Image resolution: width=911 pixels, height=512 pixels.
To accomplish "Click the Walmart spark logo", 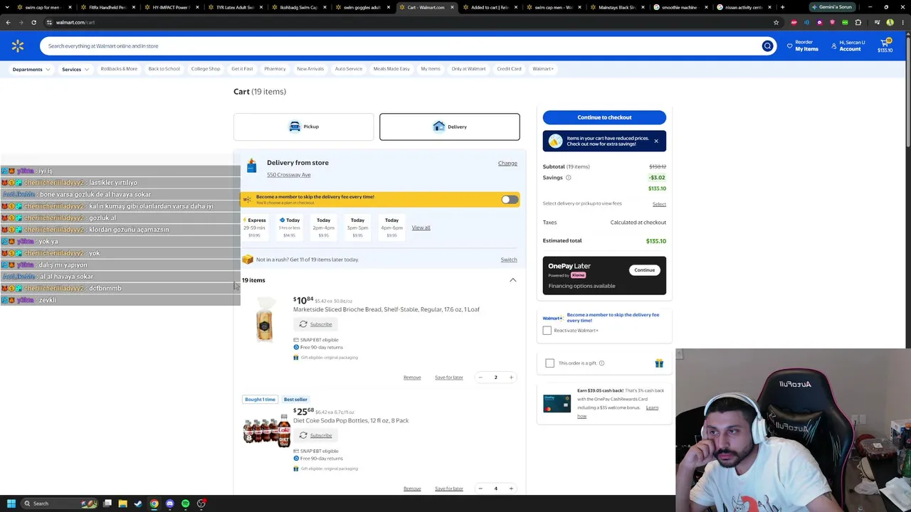I will (x=18, y=46).
